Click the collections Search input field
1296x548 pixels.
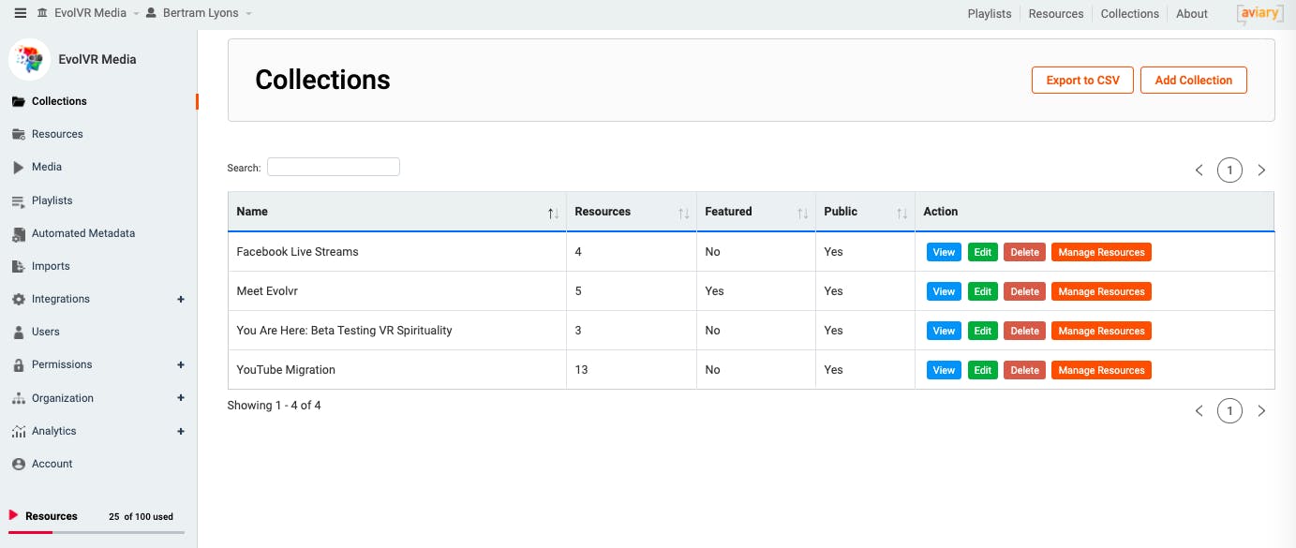[334, 167]
